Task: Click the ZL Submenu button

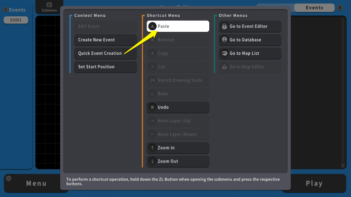Action: click(x=49, y=7)
